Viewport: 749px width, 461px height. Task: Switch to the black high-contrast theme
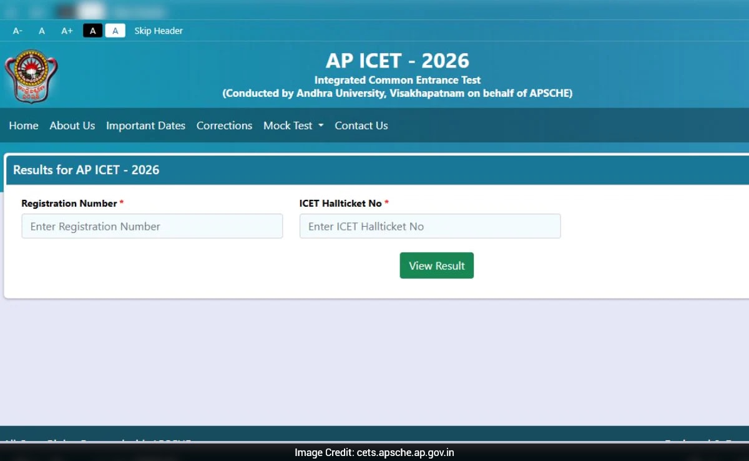pos(92,31)
